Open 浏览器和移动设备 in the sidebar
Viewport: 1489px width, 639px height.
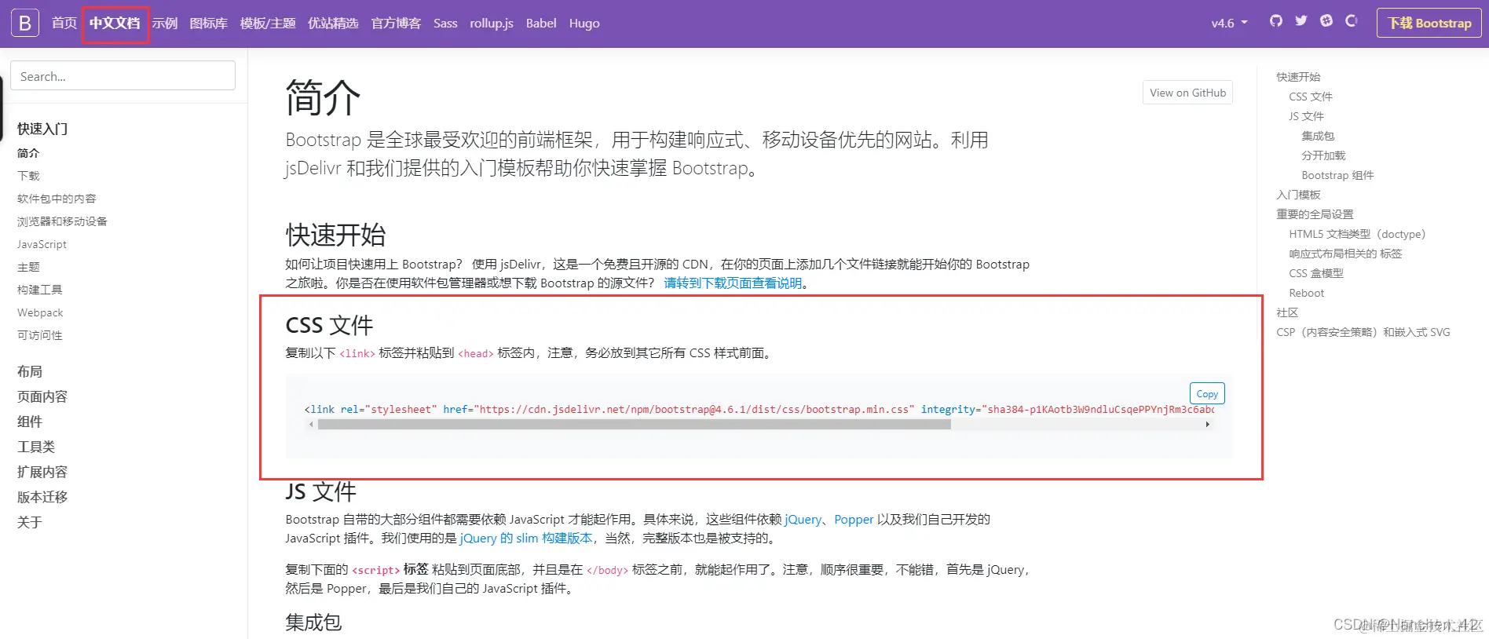point(62,221)
